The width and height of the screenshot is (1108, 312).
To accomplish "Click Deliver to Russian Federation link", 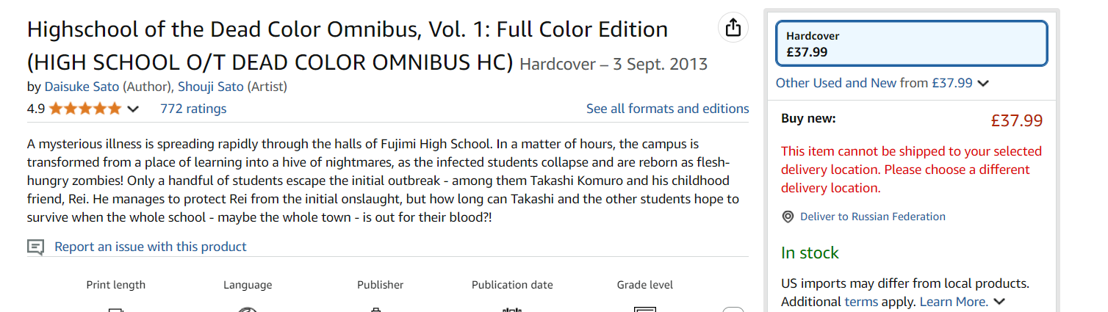I will (873, 217).
